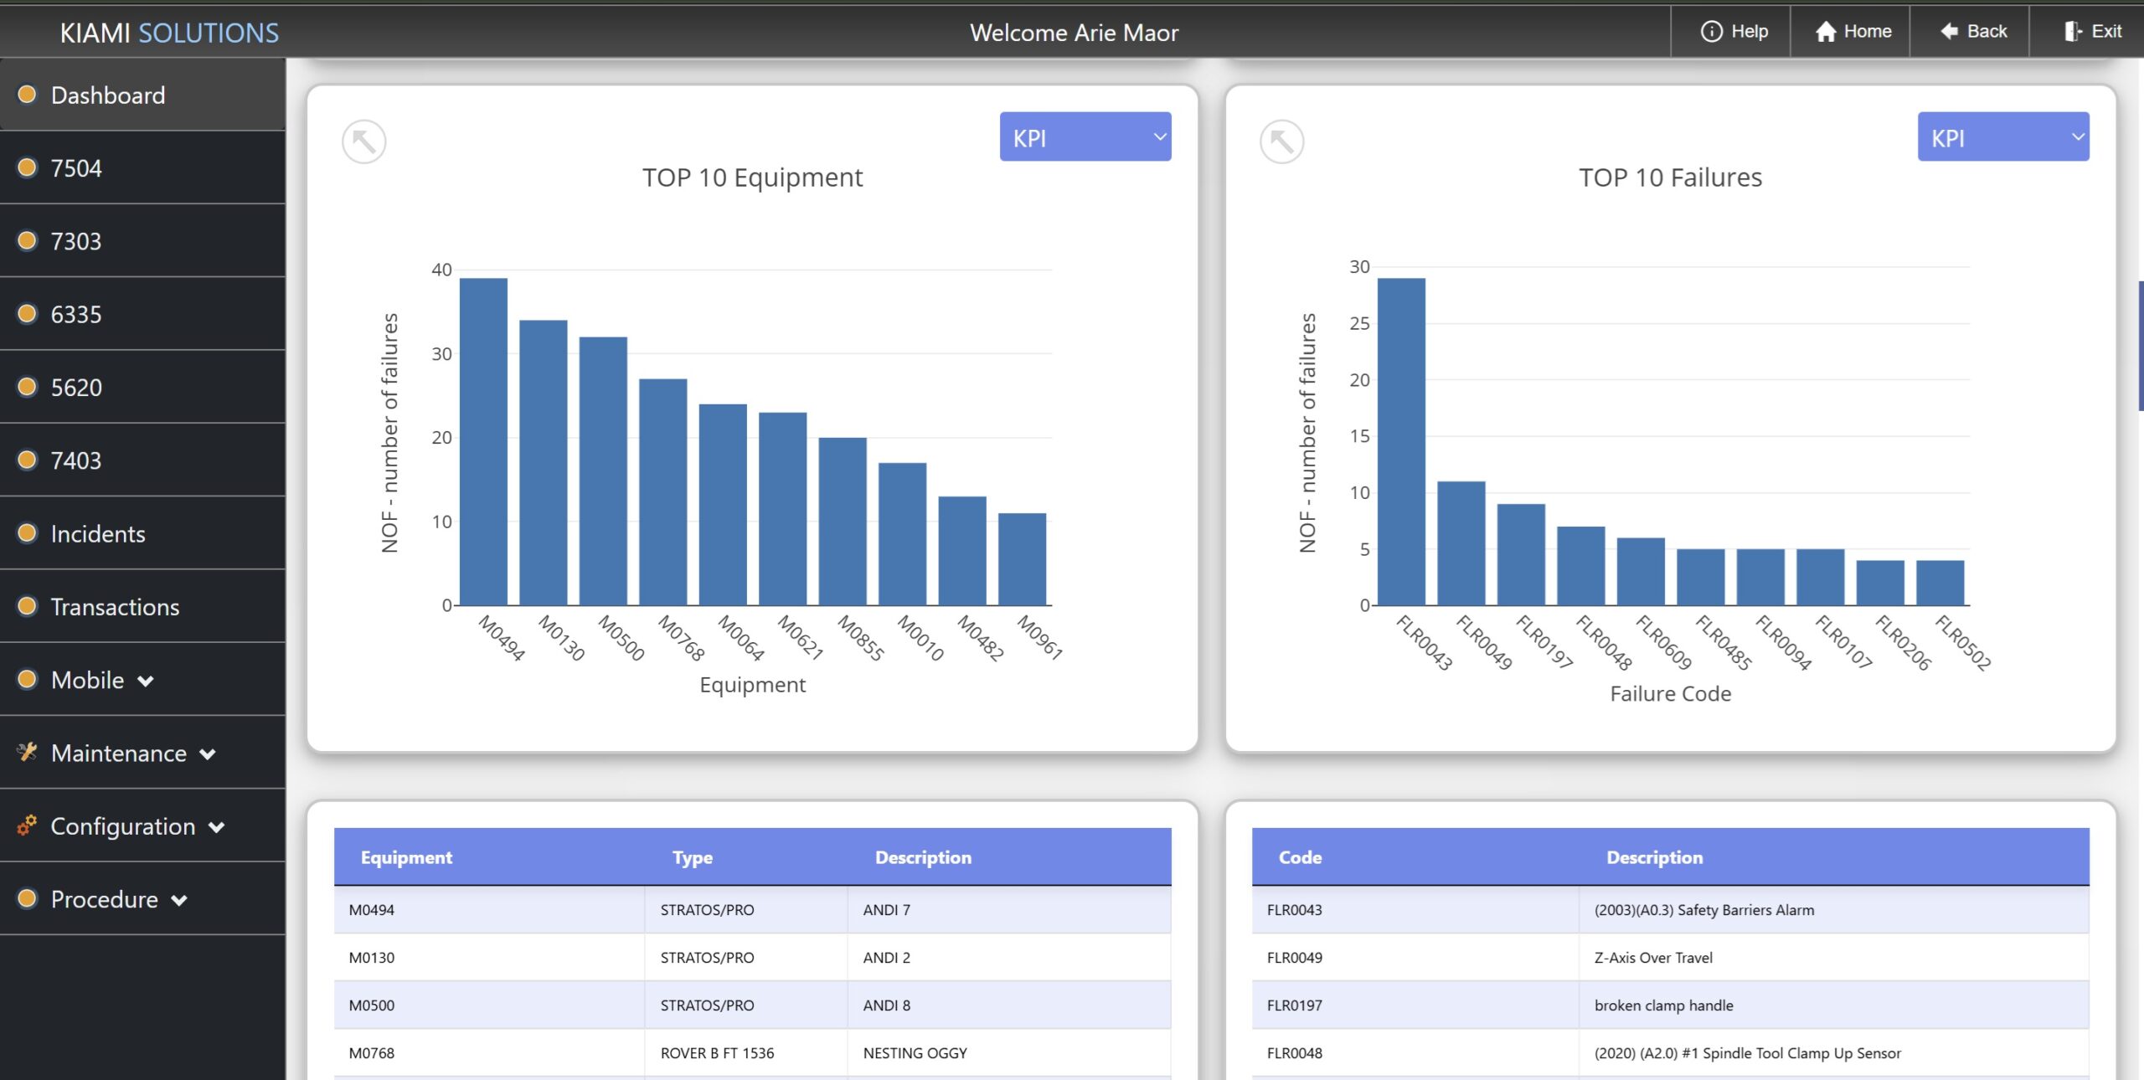Click the KIAMI SOLUTIONS logo
This screenshot has width=2144, height=1080.
[x=169, y=32]
